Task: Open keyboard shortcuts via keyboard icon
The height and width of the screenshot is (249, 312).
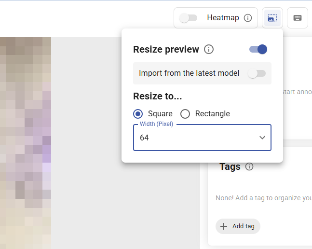Action: pos(298,18)
